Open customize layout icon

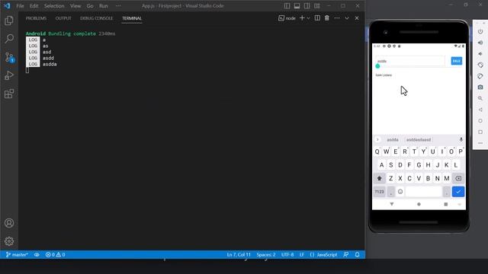click(x=317, y=5)
